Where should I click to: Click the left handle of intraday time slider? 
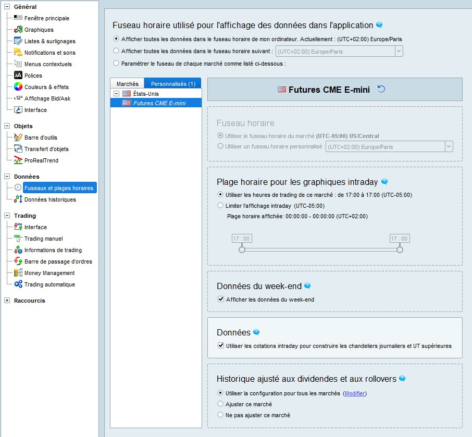point(242,249)
